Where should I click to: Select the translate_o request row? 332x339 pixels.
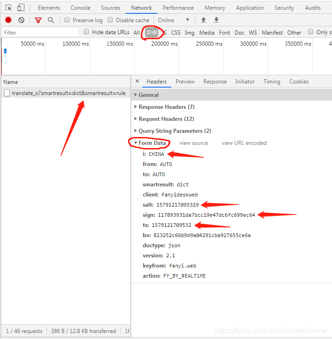click(66, 93)
